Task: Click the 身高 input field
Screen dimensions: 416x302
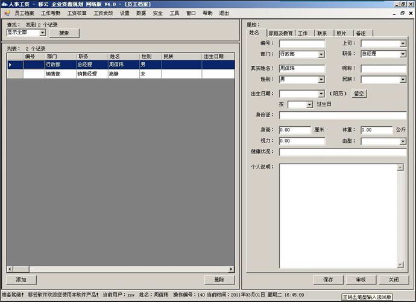Action: pyautogui.click(x=295, y=130)
